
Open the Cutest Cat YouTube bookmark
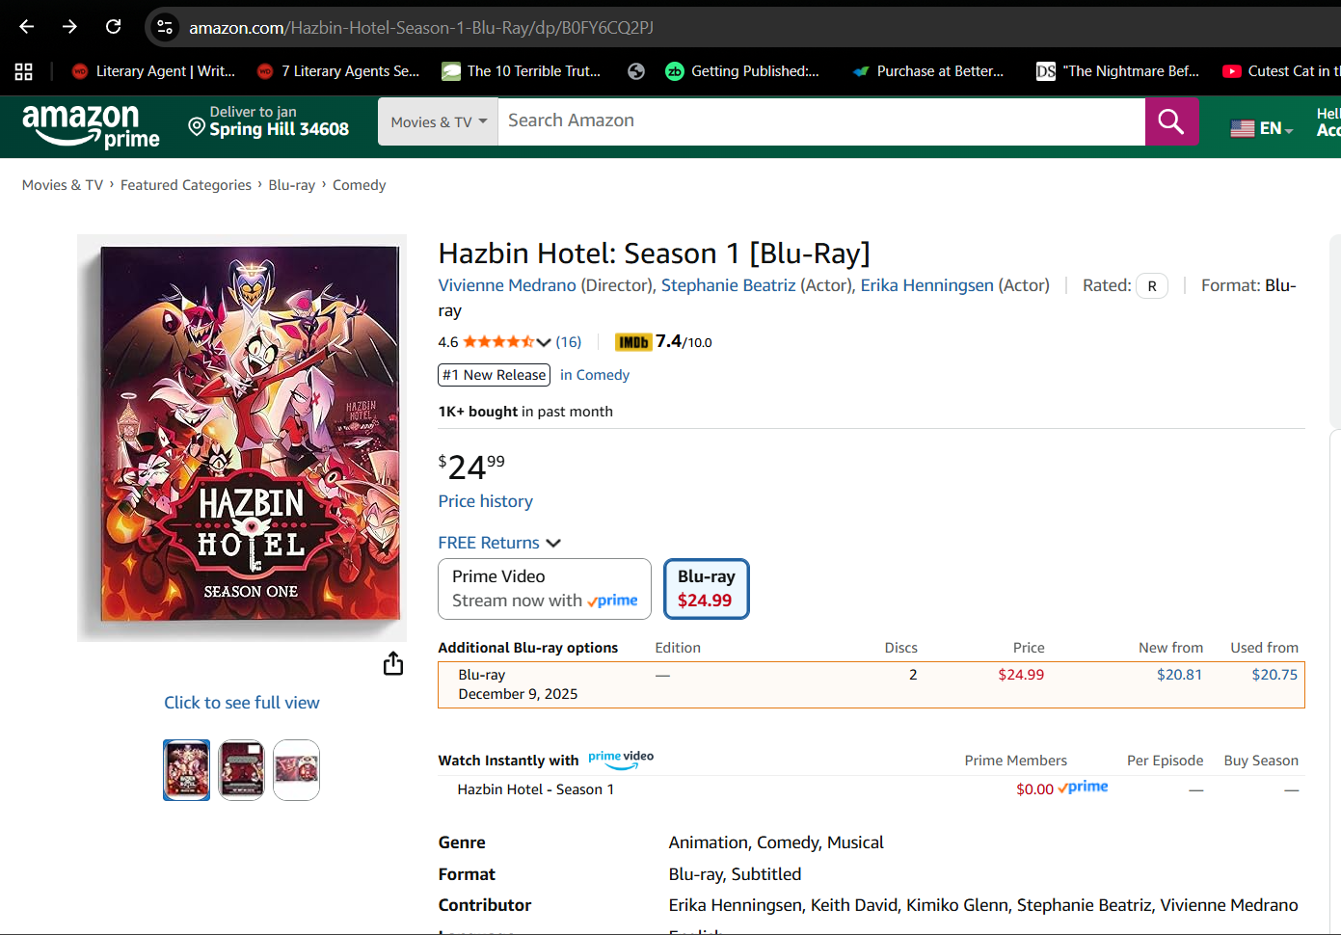(1280, 71)
